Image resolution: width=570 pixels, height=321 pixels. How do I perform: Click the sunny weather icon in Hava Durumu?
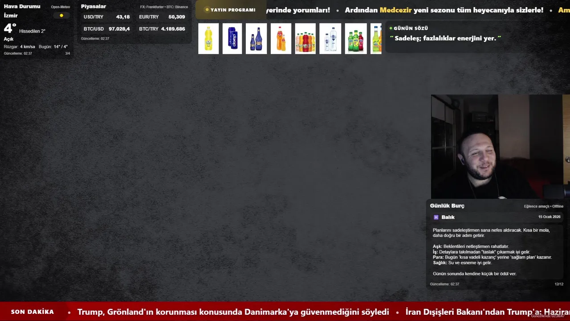click(61, 16)
